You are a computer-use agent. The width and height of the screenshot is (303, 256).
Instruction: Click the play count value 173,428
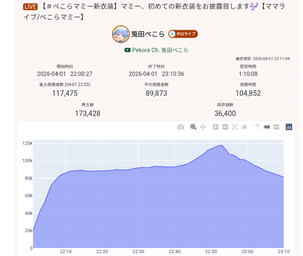(87, 113)
